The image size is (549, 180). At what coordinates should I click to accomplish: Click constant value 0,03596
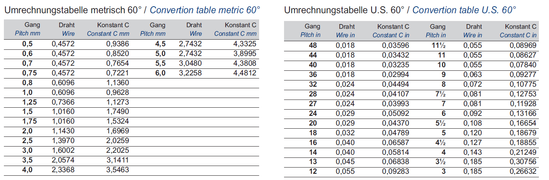point(396,45)
